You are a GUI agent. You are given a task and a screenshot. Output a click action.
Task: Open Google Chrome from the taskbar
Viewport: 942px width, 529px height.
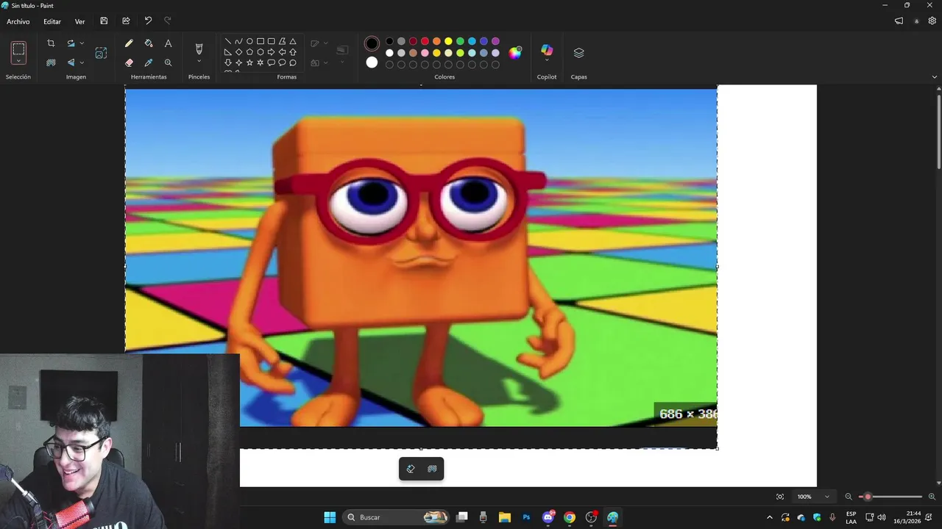click(570, 517)
